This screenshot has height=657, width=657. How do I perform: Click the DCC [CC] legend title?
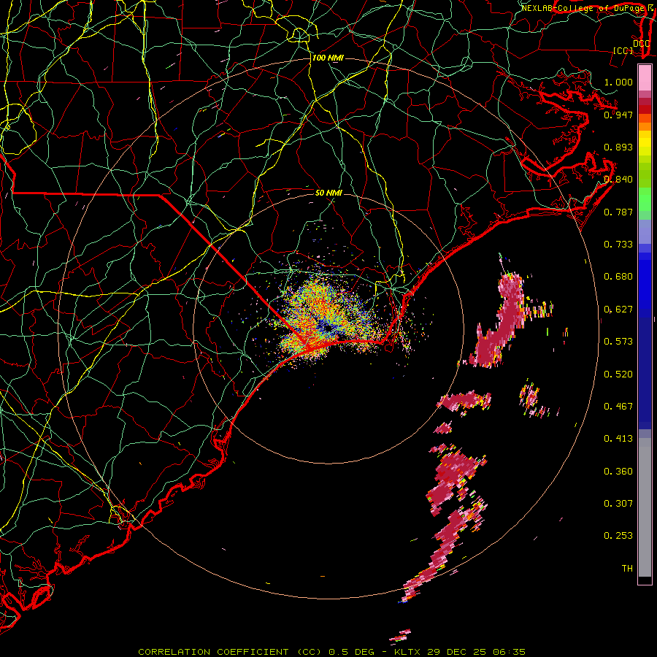pos(632,47)
